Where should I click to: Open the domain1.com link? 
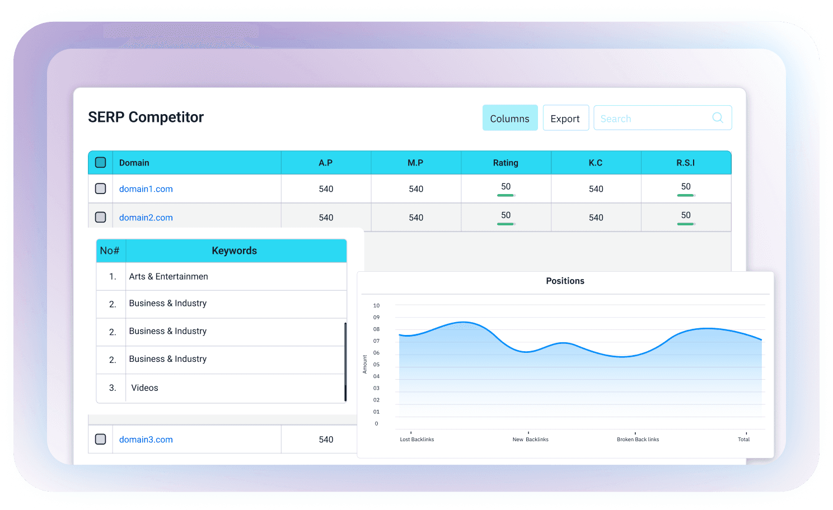click(x=146, y=189)
